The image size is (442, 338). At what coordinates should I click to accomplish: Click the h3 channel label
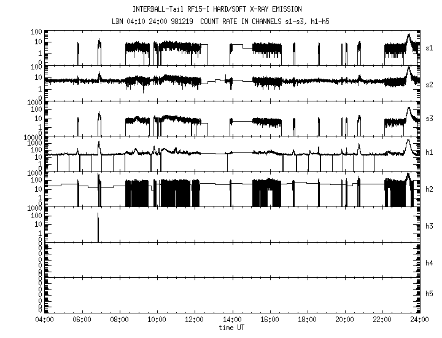430,225
